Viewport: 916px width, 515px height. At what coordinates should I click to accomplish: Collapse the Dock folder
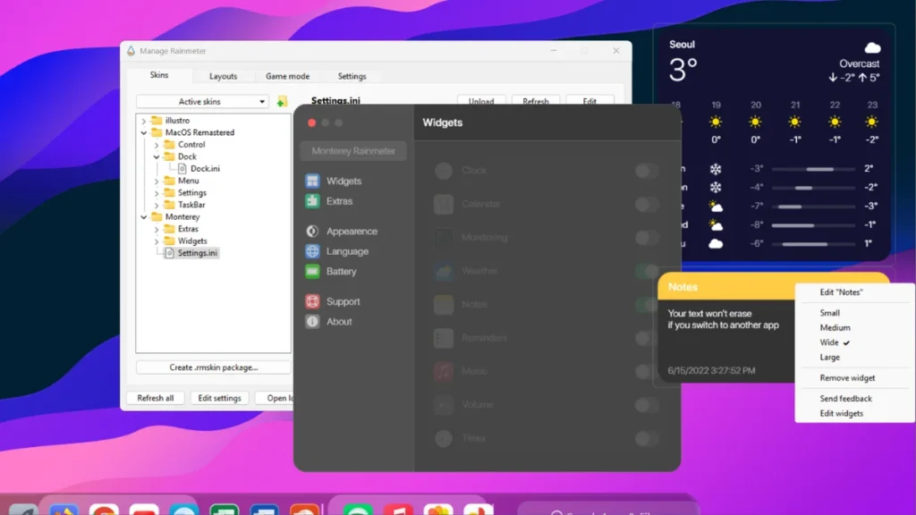pos(157,157)
